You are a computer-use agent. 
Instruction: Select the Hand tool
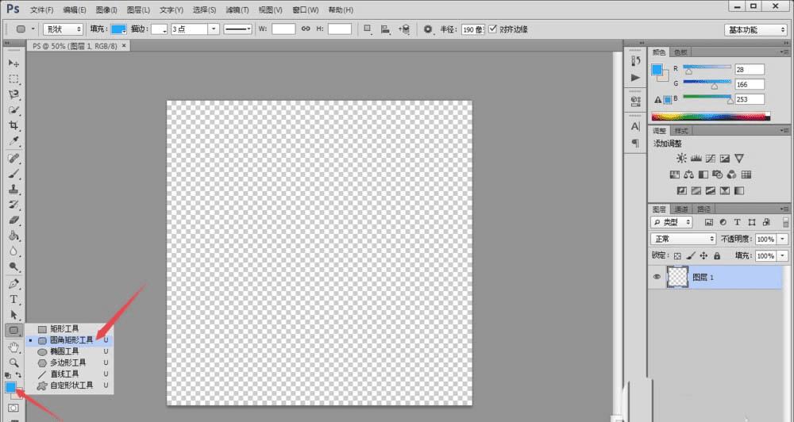[13, 347]
